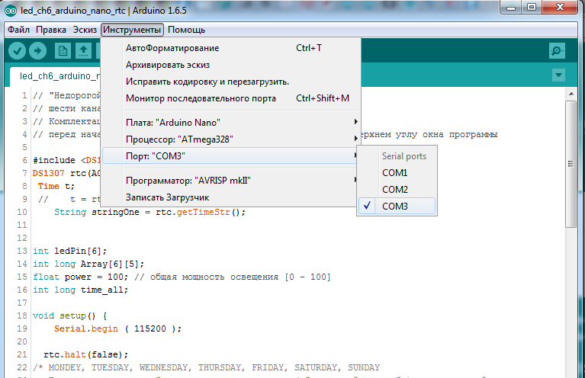Click Записать Загрузчик menu entry

coord(167,197)
